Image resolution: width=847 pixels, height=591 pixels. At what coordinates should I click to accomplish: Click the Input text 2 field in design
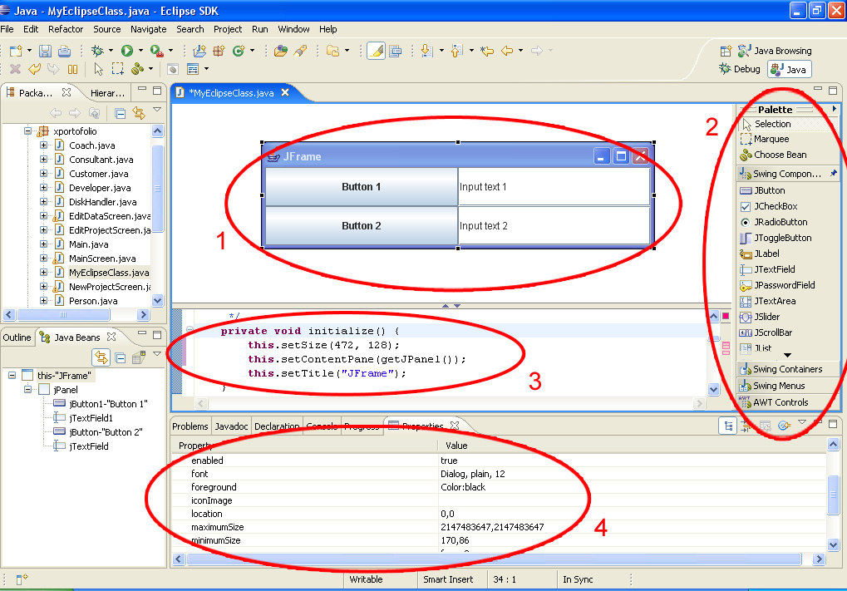coord(554,226)
